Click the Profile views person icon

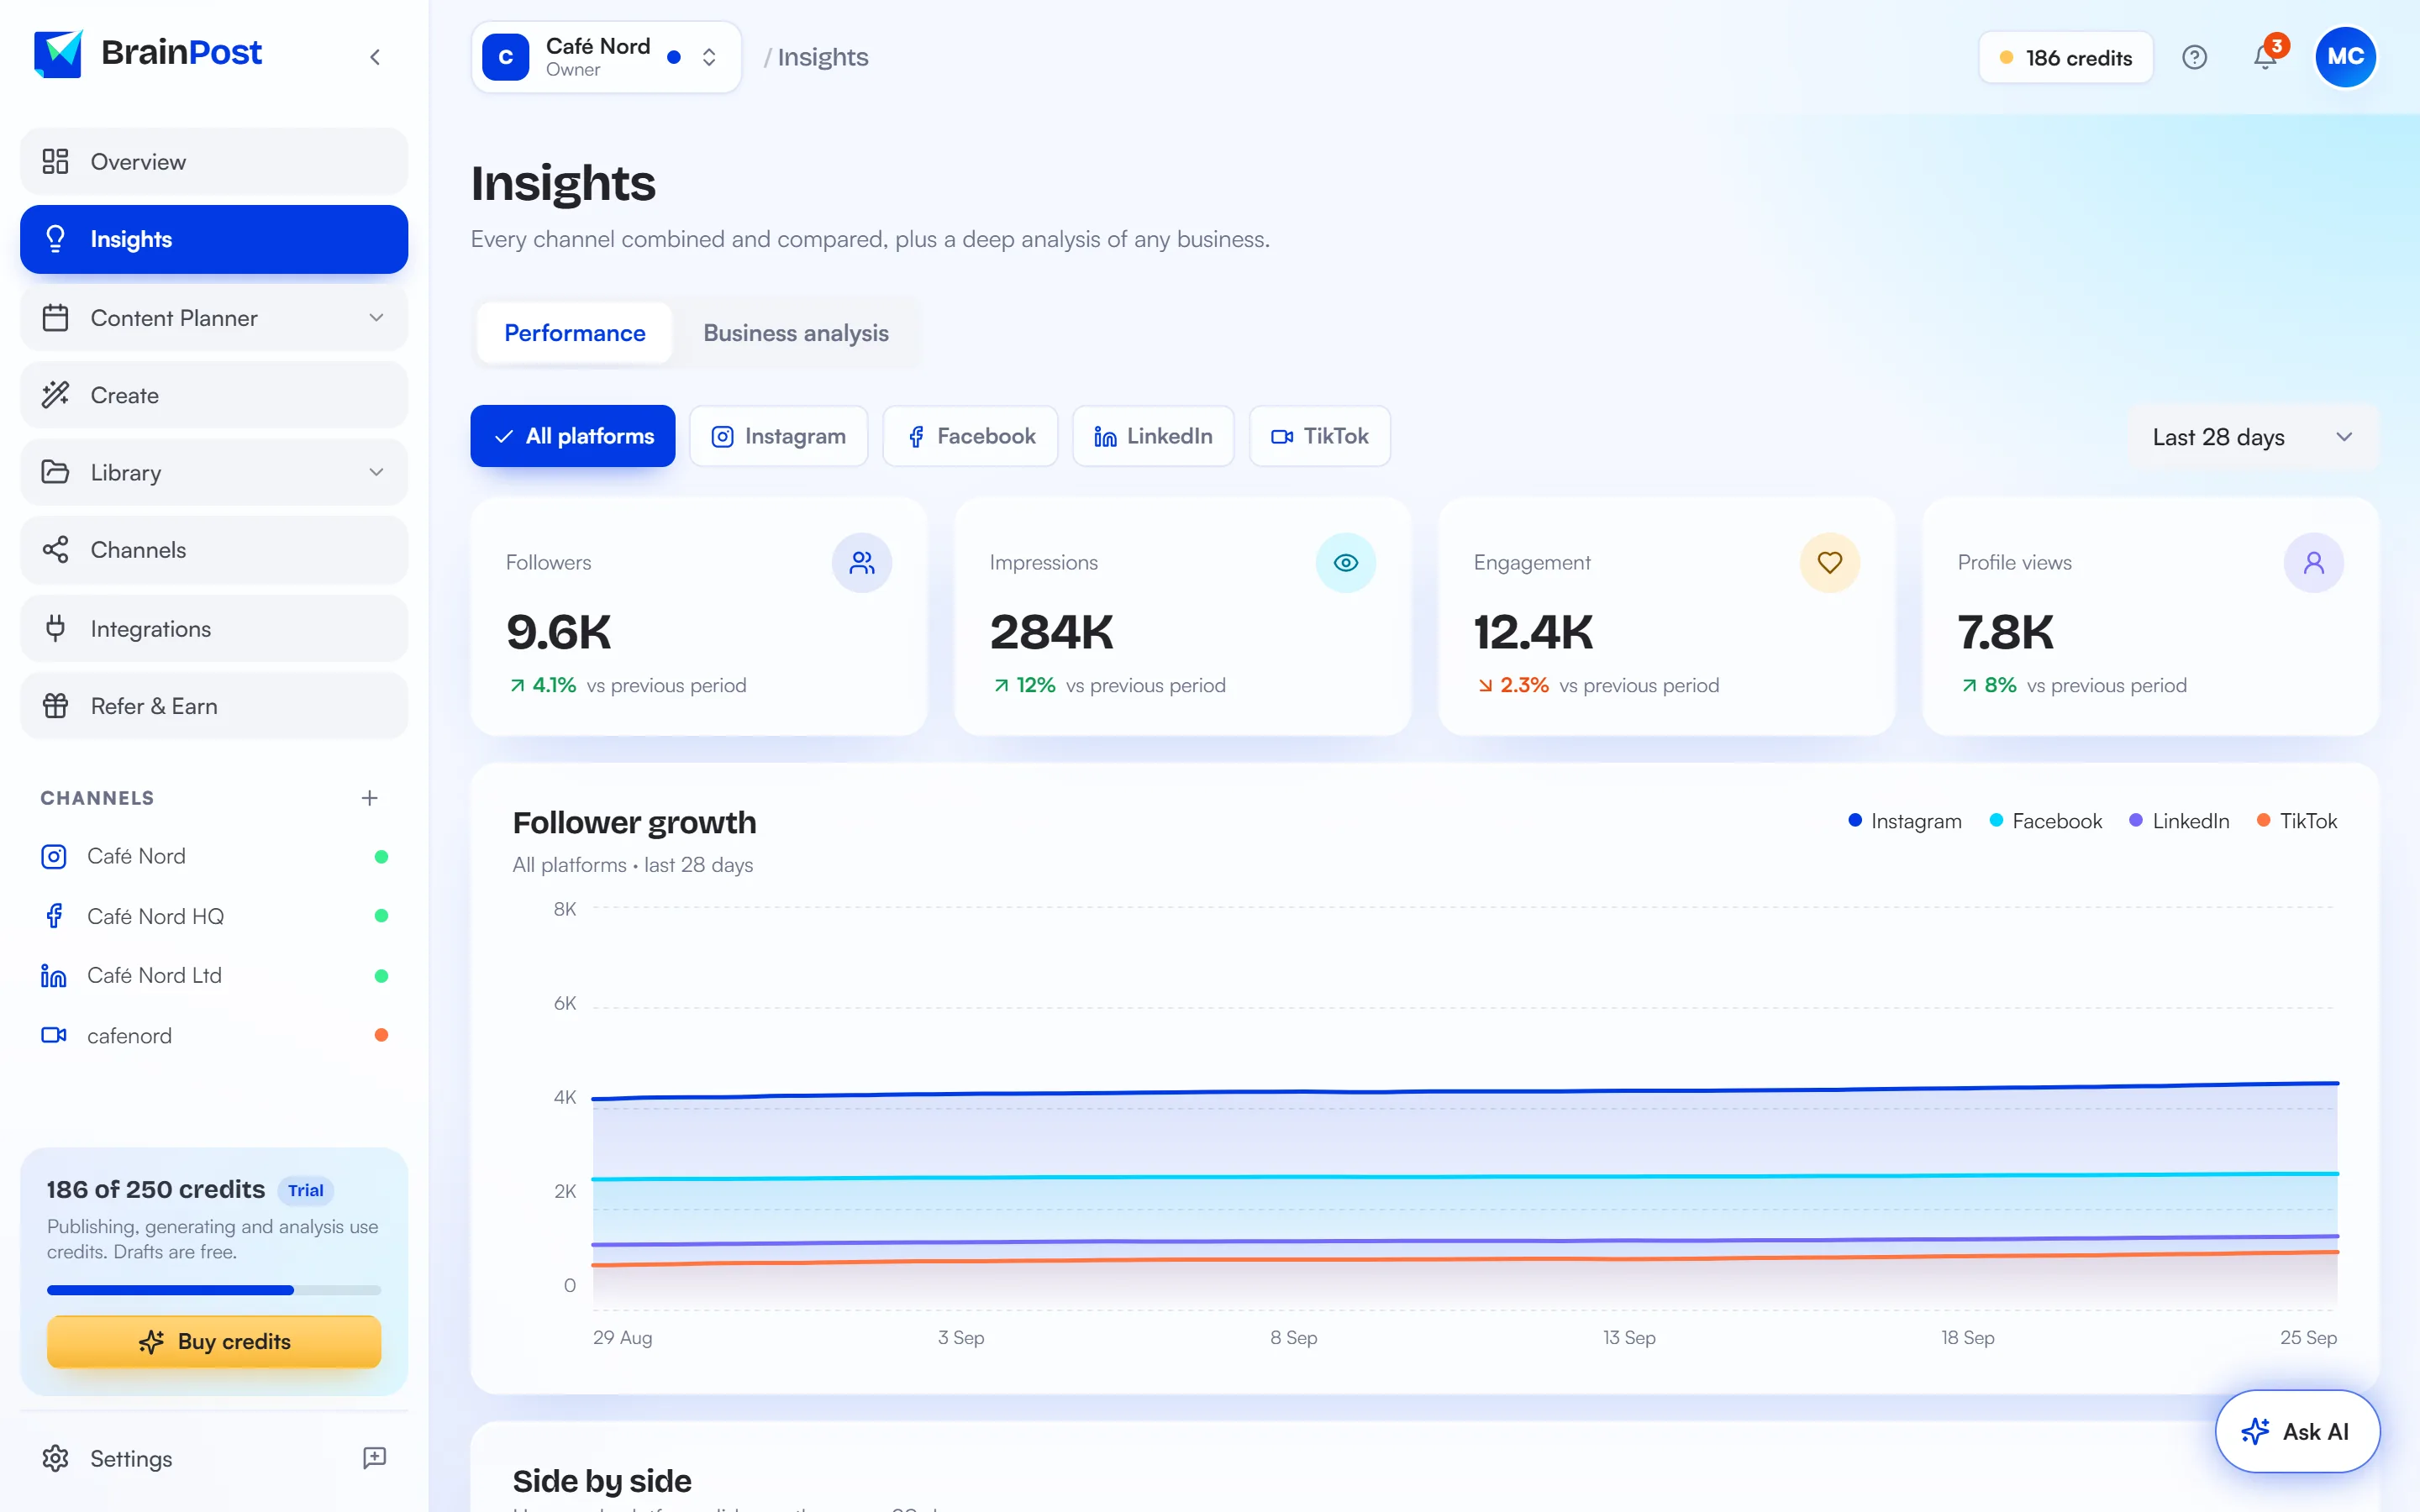(x=2314, y=563)
